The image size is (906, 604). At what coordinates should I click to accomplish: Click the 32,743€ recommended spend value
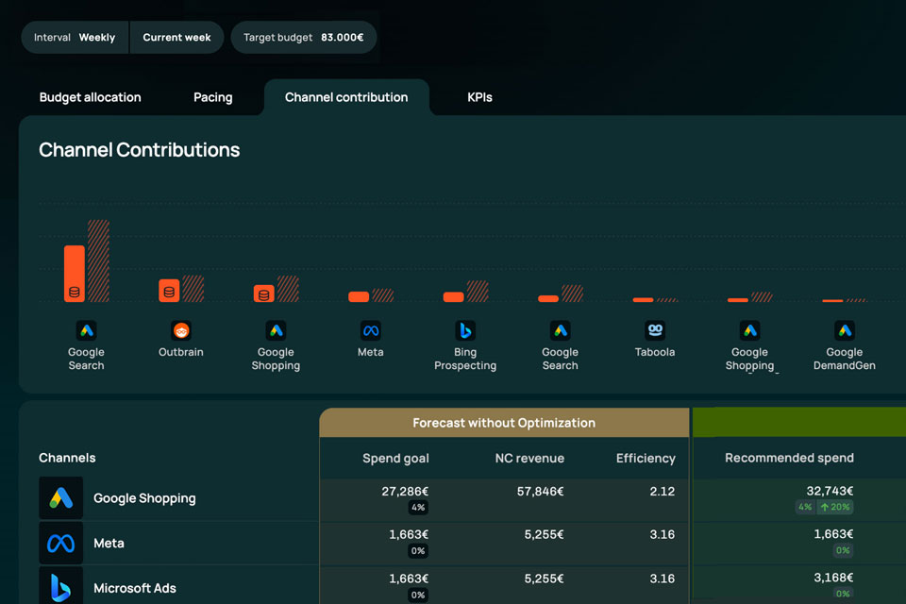pyautogui.click(x=830, y=491)
